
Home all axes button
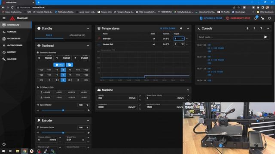[x=59, y=65]
